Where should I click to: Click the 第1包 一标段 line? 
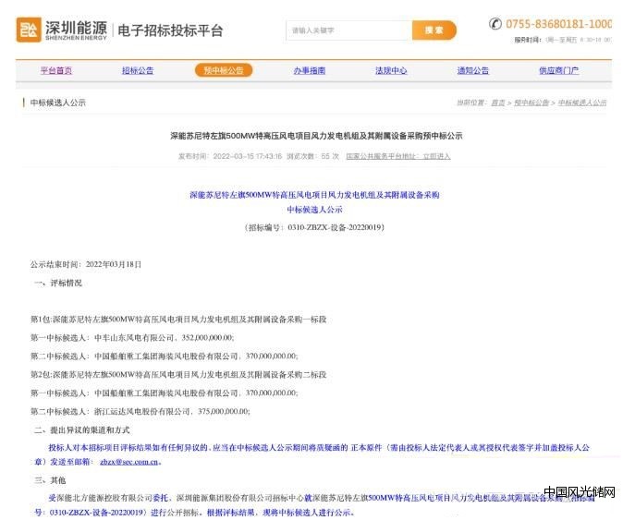[x=178, y=320]
